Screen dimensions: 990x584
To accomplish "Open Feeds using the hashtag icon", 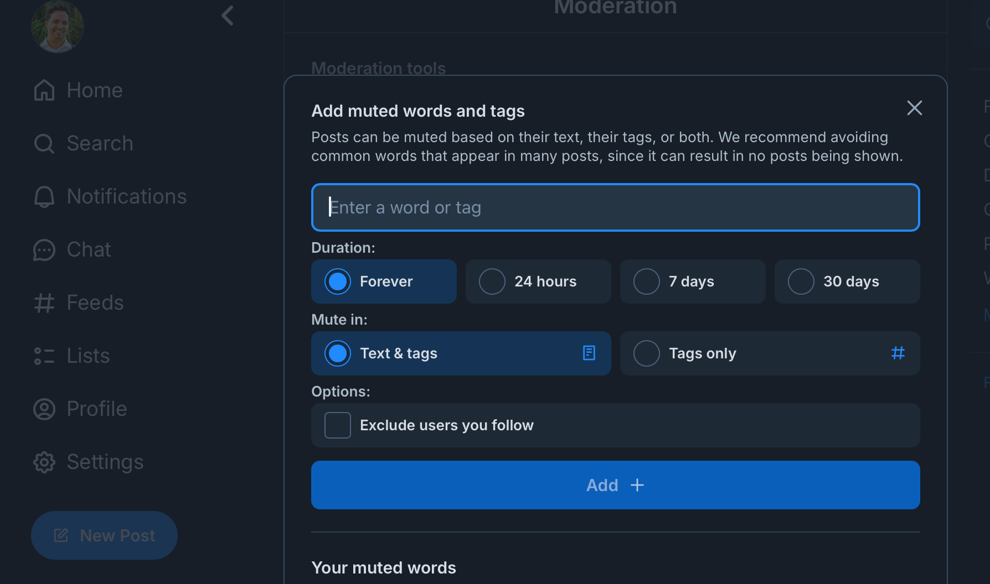I will (95, 303).
